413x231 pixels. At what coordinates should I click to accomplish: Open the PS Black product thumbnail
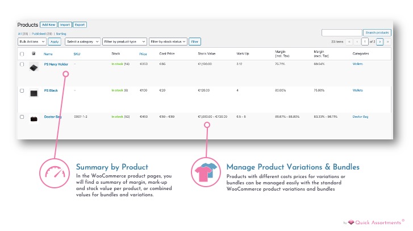[34, 93]
